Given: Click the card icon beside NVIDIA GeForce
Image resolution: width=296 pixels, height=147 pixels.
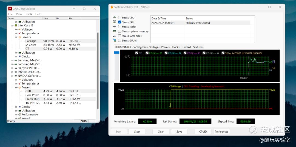Looking at the screenshot, I should pyautogui.click(x=16, y=76).
